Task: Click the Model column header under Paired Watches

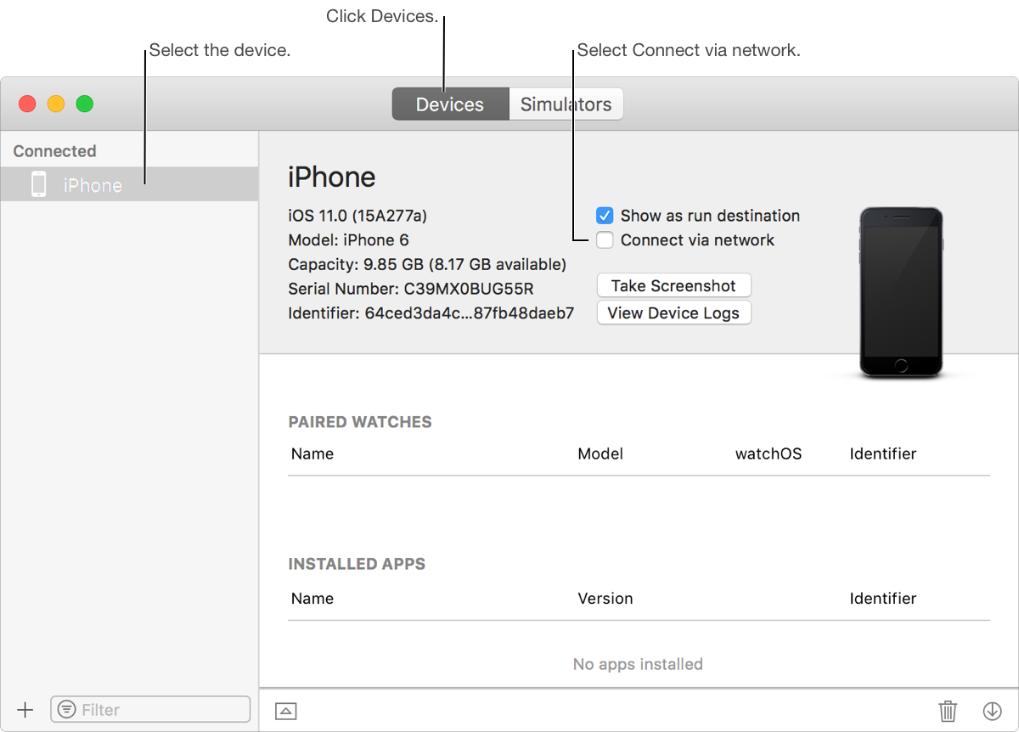Action: [600, 453]
